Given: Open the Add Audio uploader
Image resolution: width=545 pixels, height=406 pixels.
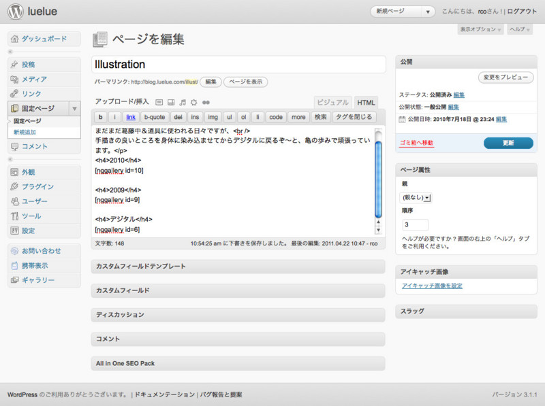Looking at the screenshot, I should [183, 102].
